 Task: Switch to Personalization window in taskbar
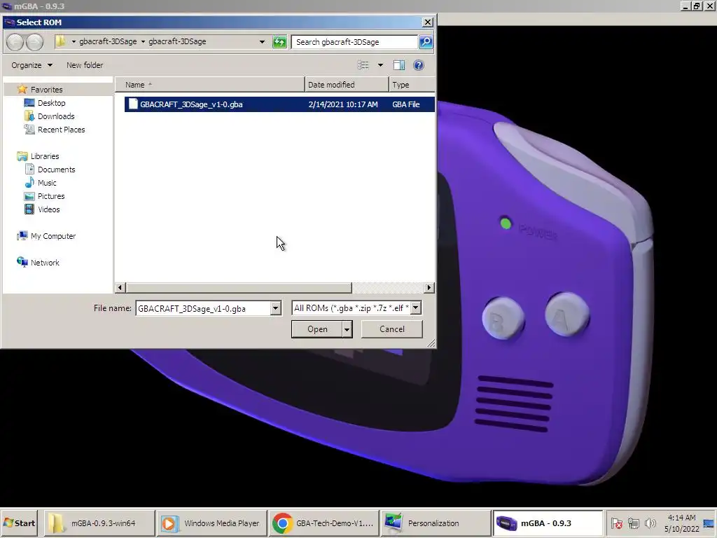[436, 523]
